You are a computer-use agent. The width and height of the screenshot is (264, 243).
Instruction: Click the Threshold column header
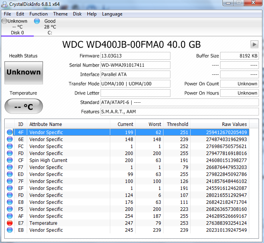[x=177, y=124]
